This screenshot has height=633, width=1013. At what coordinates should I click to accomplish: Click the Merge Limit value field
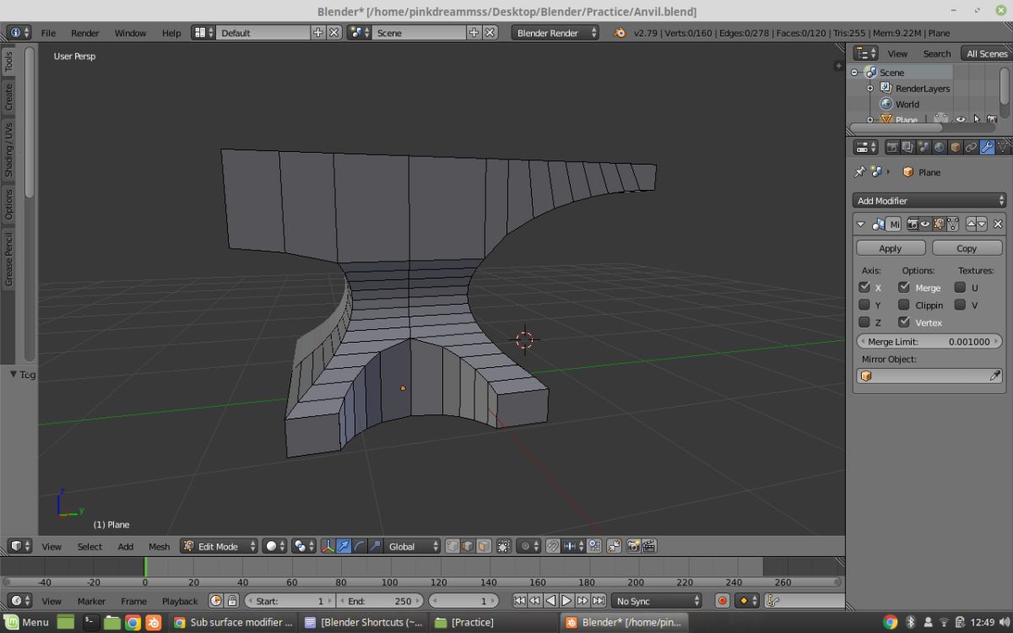[929, 342]
